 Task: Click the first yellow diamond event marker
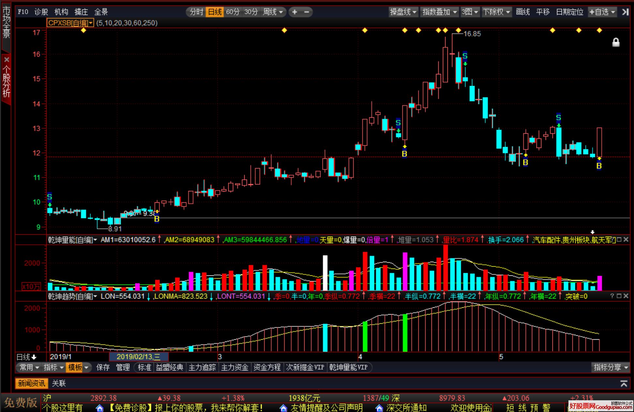tap(83, 30)
